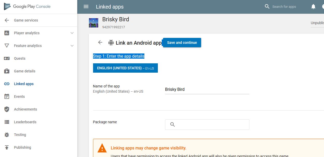The image size is (324, 157).
Task: Expand the Player analytics chevron
Action: pos(72,33)
